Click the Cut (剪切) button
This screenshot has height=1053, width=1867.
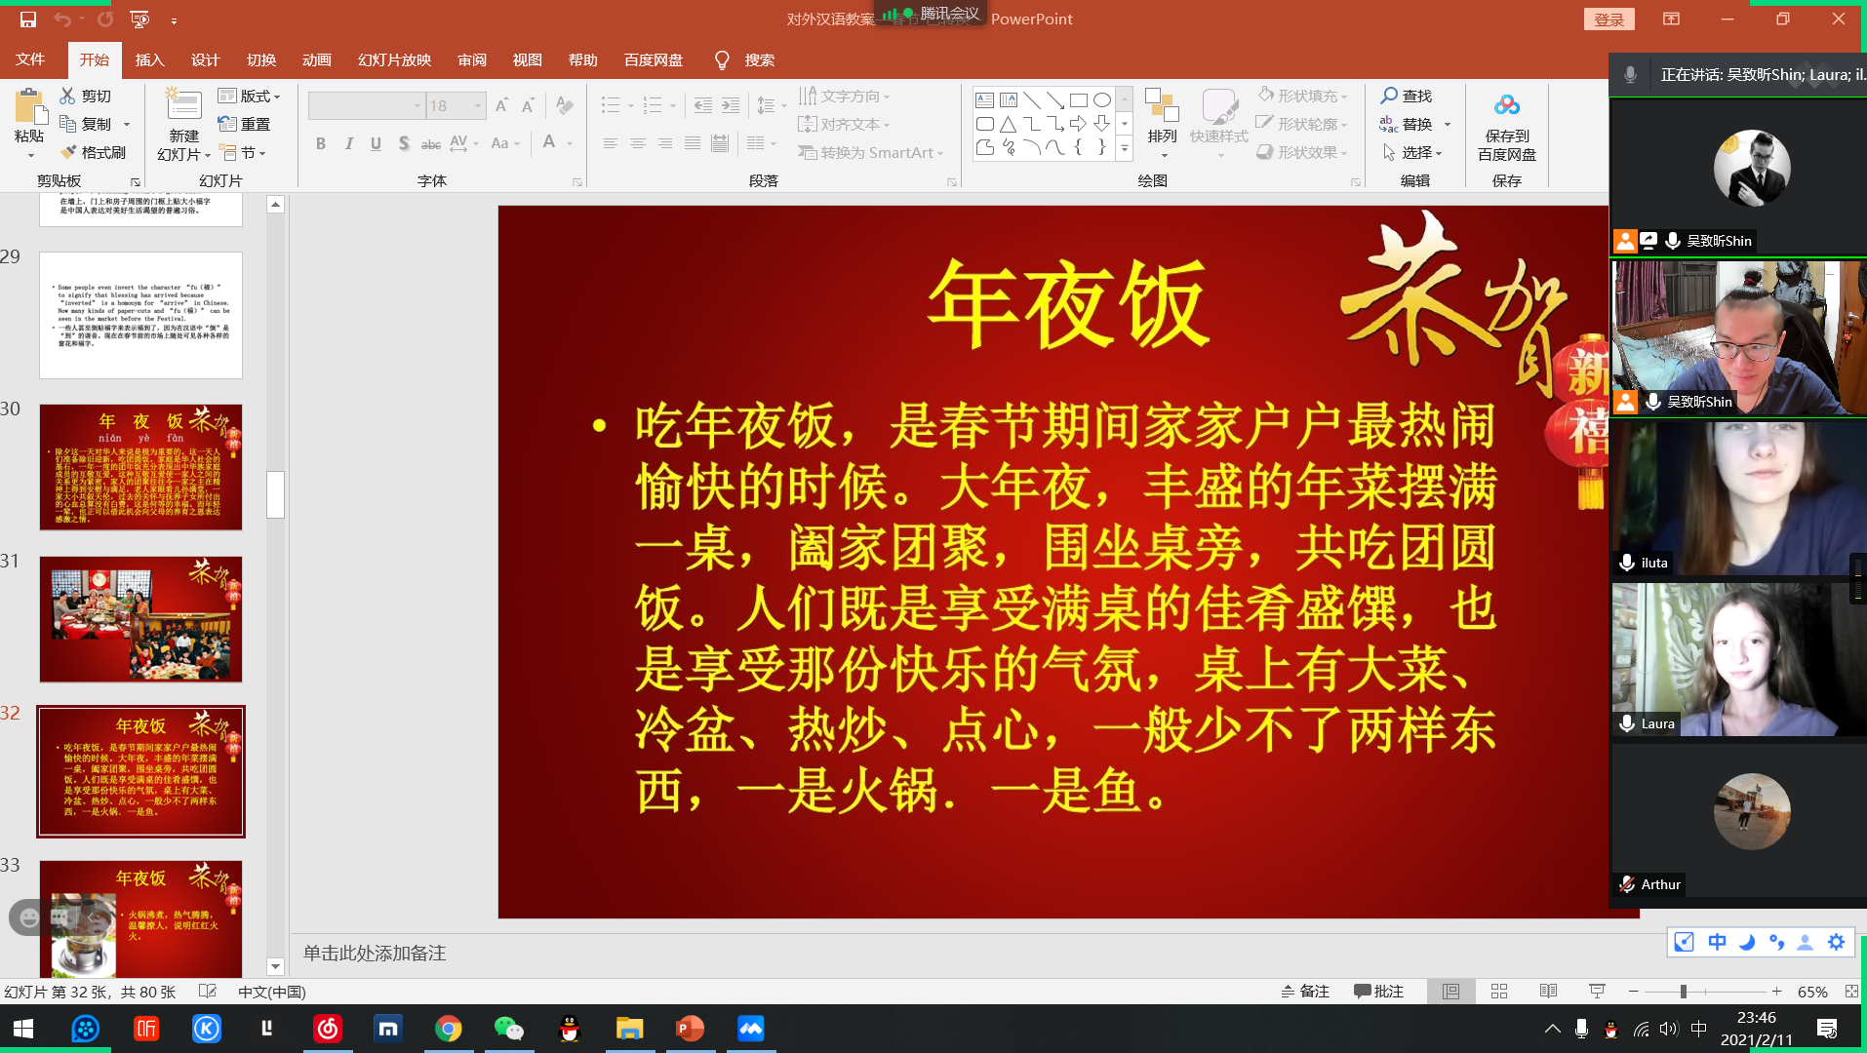[86, 96]
